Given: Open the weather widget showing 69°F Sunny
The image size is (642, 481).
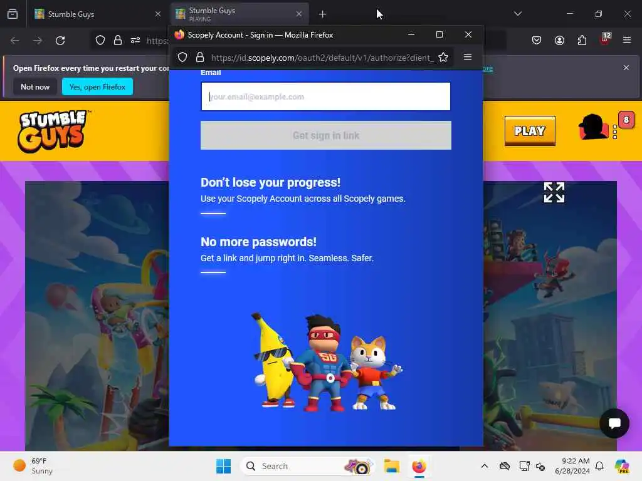Looking at the screenshot, I should coord(34,466).
